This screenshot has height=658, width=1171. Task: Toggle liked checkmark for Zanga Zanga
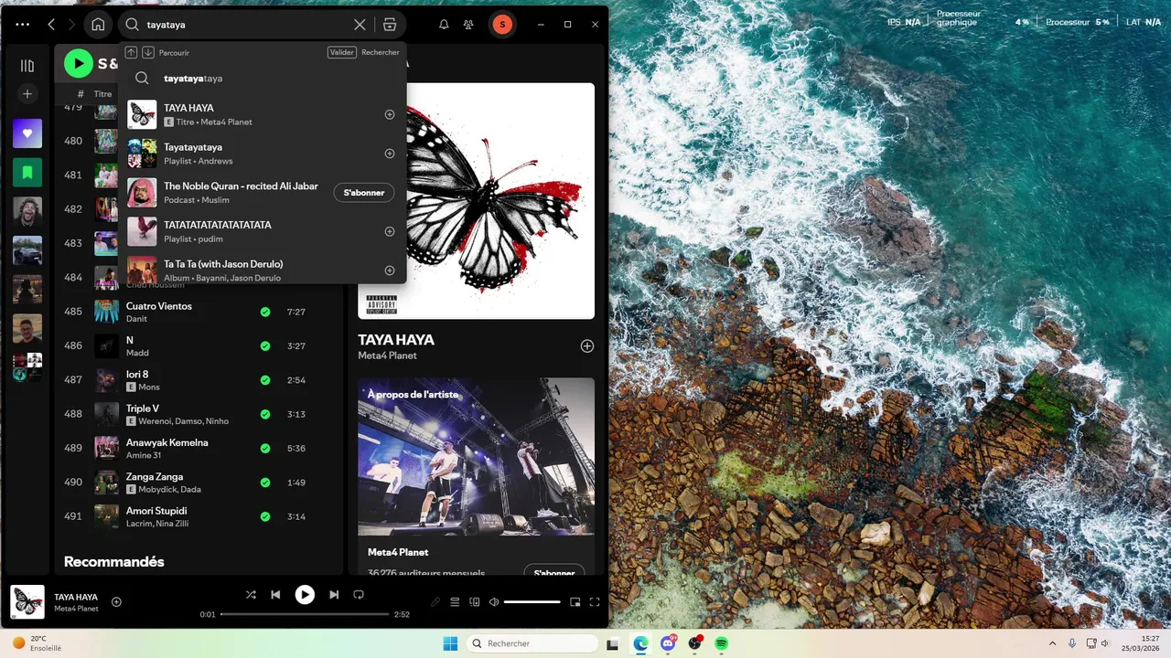pyautogui.click(x=265, y=483)
